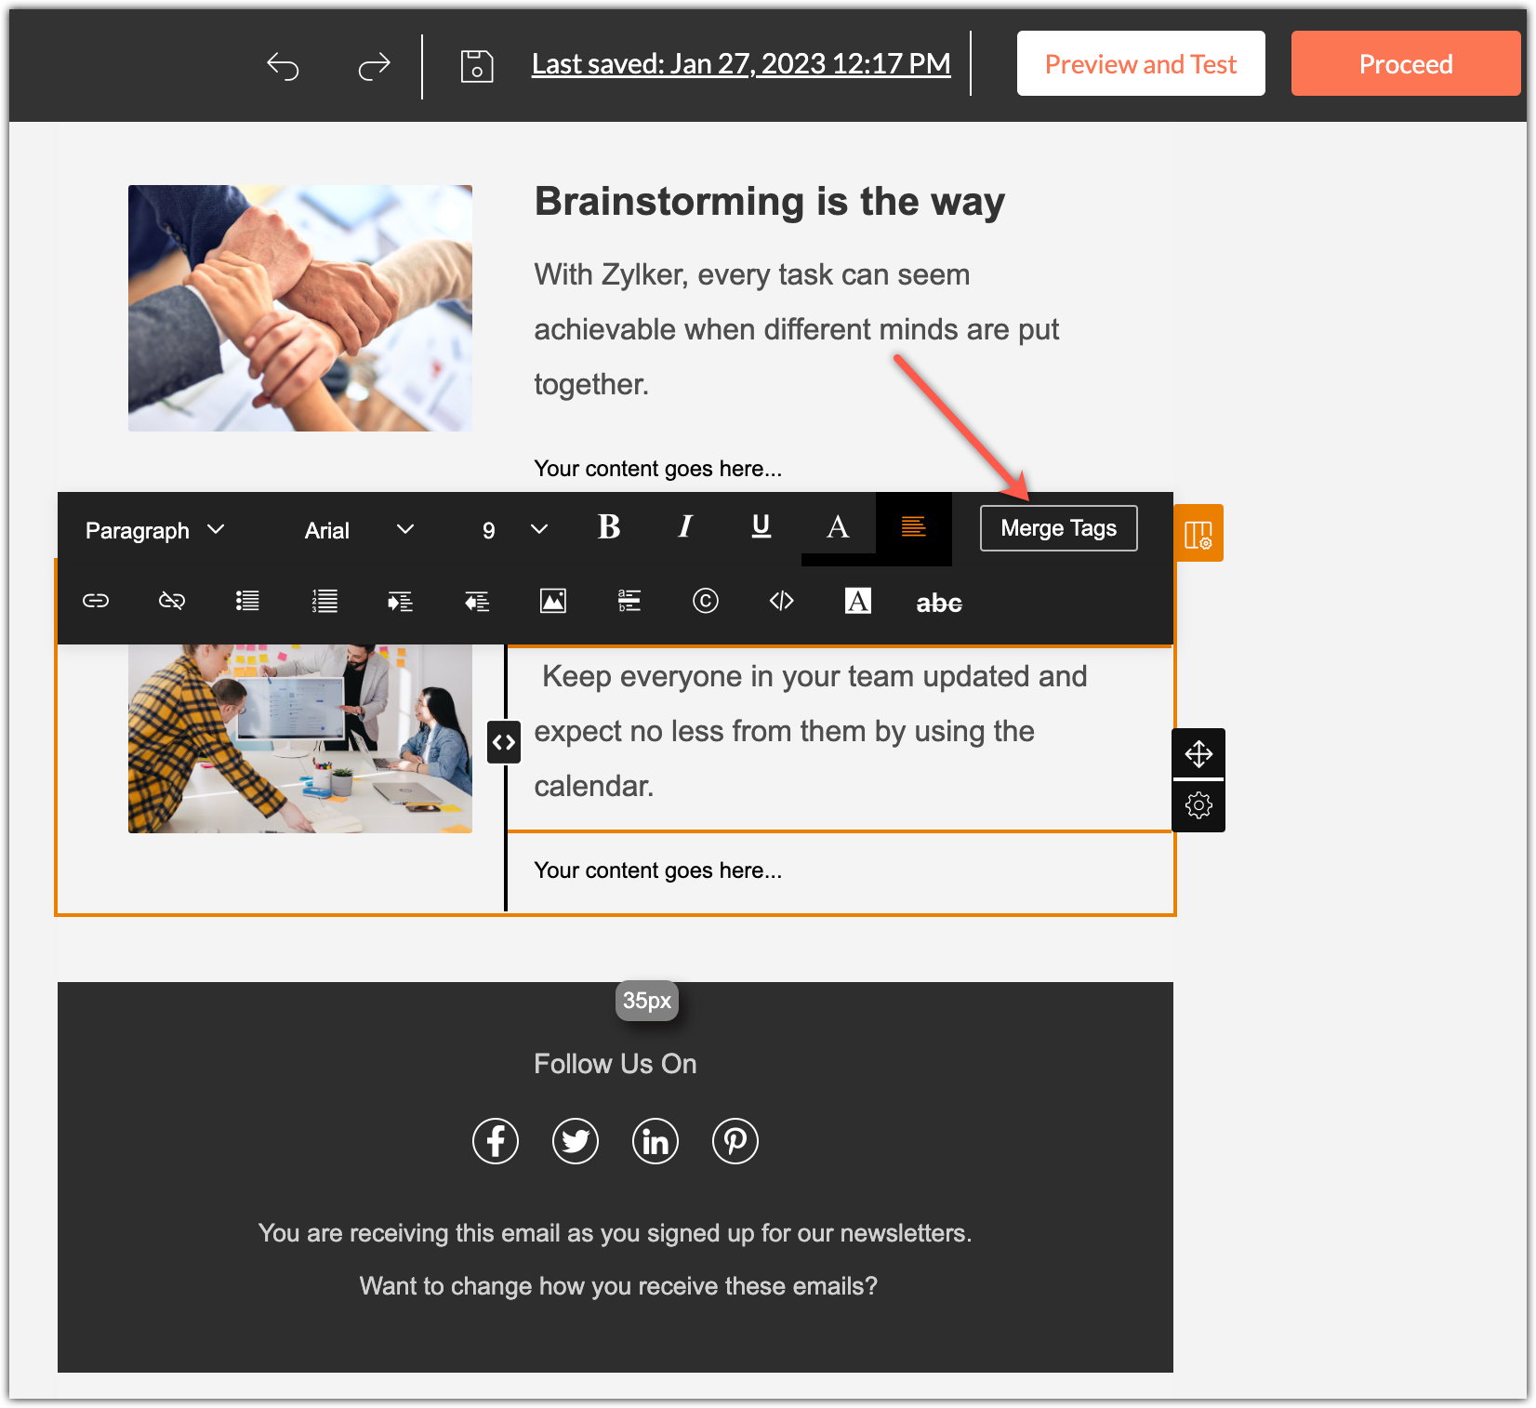Image resolution: width=1536 pixels, height=1408 pixels.
Task: Edit the 'Follow Us On' text
Action: [616, 1064]
